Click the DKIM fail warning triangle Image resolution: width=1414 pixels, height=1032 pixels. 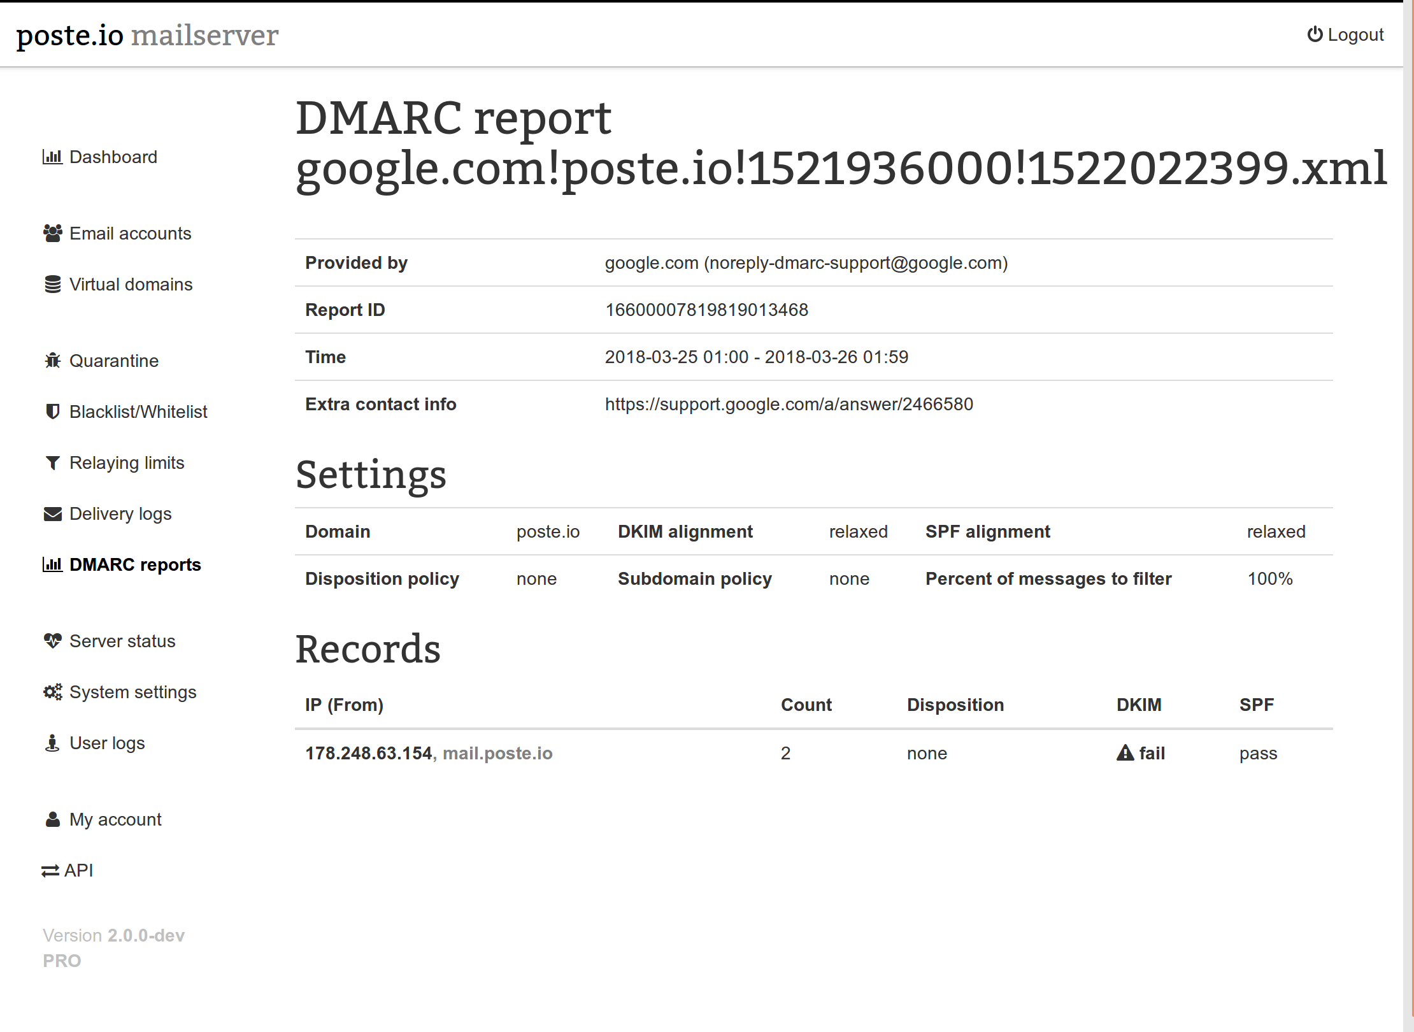coord(1125,753)
